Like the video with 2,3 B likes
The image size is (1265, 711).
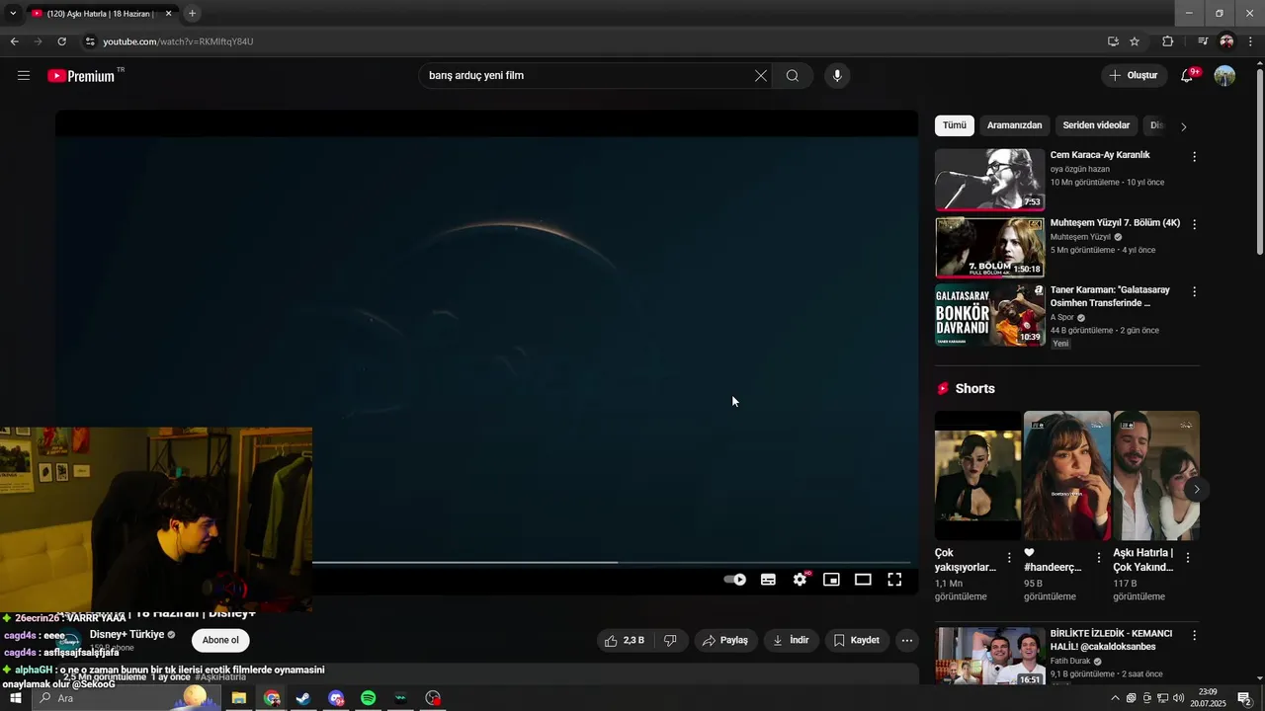624,641
